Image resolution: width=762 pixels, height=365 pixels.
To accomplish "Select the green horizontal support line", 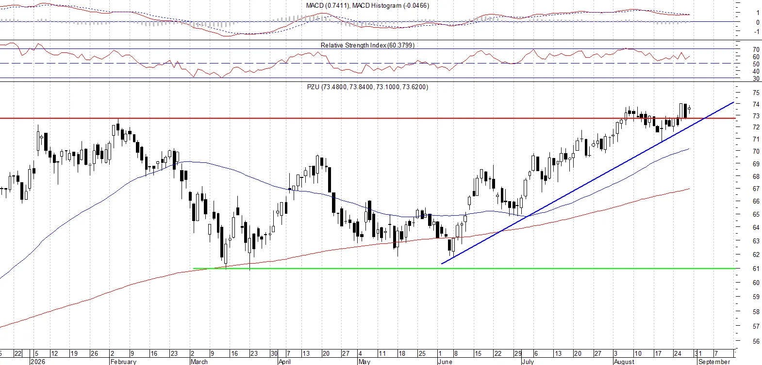I will coord(464,268).
